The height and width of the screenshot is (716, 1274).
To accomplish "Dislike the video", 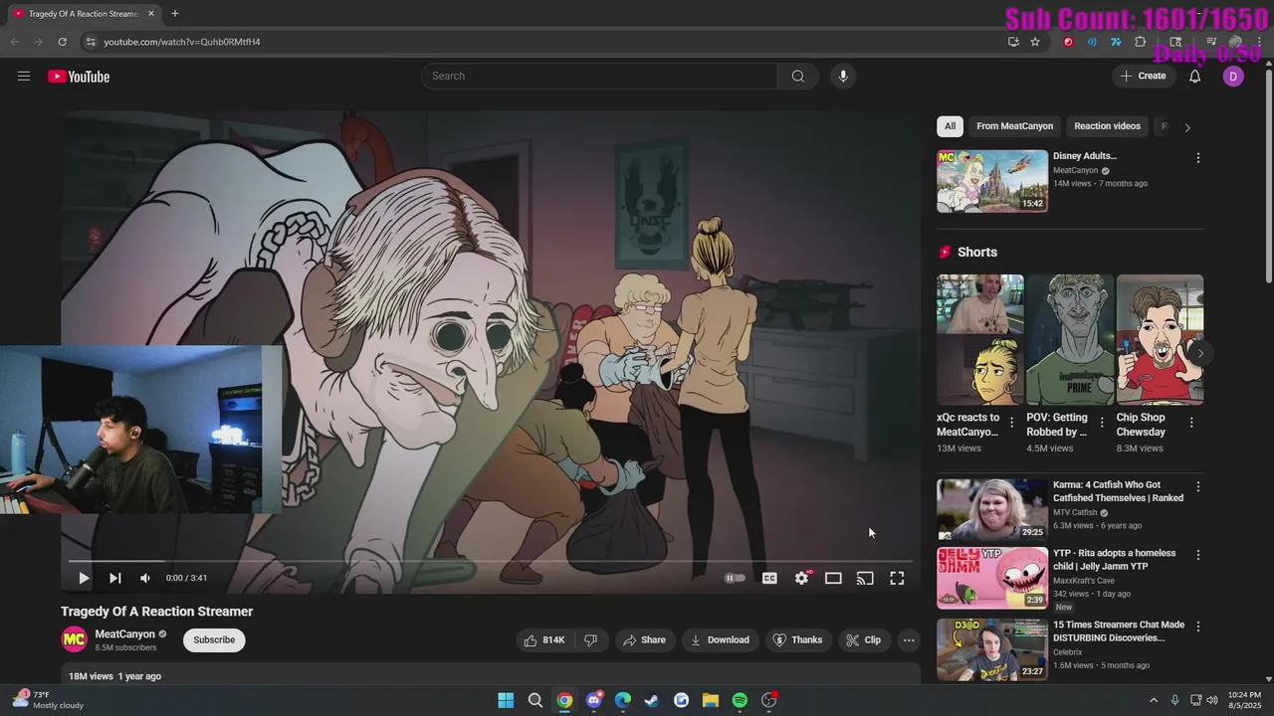I will [590, 640].
